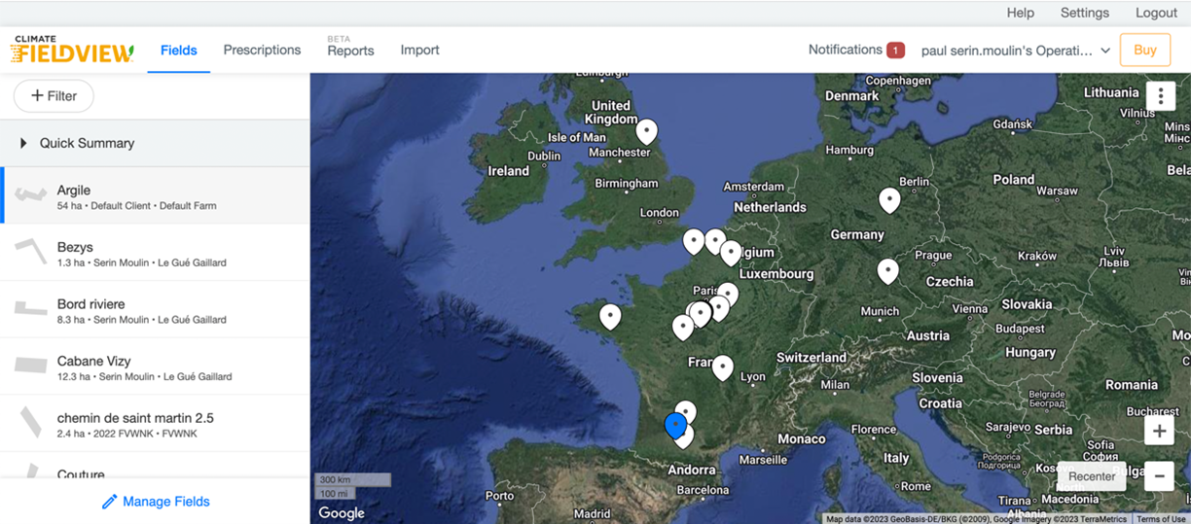Open the map options three-dot menu

pos(1161,95)
